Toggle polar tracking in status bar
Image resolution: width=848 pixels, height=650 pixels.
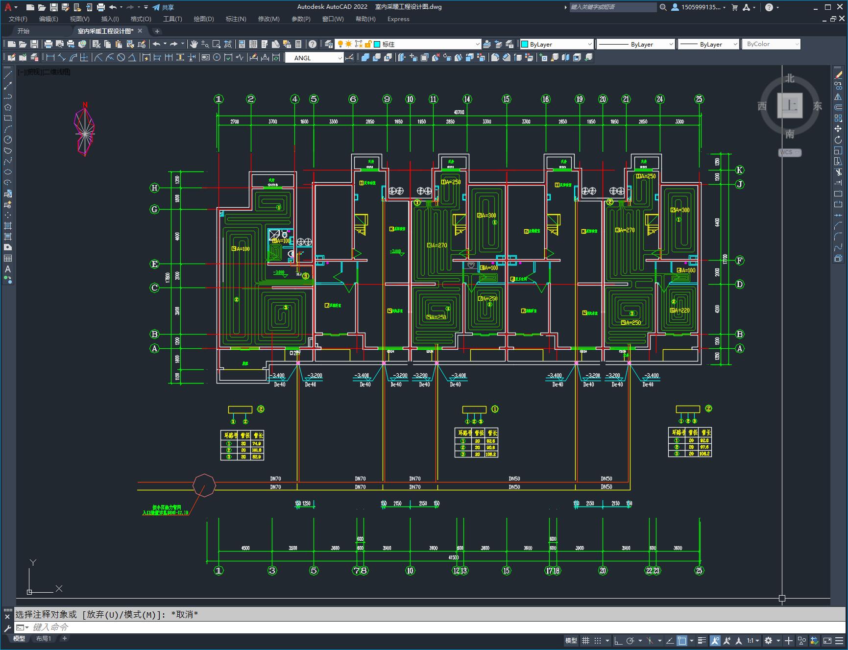click(630, 640)
